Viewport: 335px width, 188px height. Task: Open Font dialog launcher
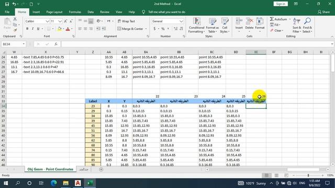[73, 37]
